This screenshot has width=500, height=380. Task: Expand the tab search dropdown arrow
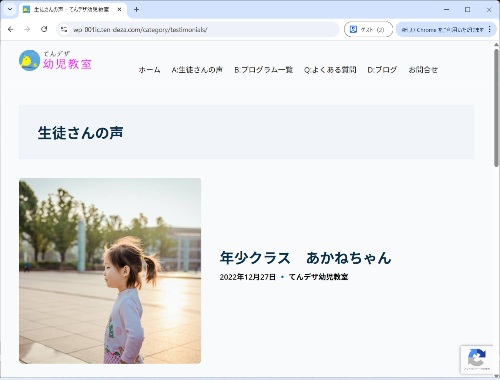pyautogui.click(x=10, y=9)
